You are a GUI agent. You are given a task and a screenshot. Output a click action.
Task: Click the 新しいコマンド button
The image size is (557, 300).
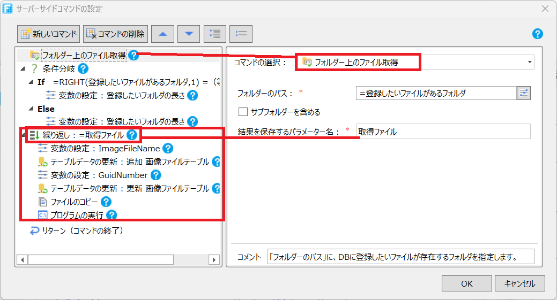pos(49,34)
